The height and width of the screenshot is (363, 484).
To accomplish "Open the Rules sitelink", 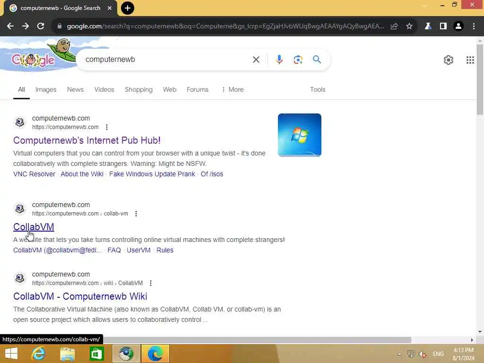I will (x=165, y=251).
